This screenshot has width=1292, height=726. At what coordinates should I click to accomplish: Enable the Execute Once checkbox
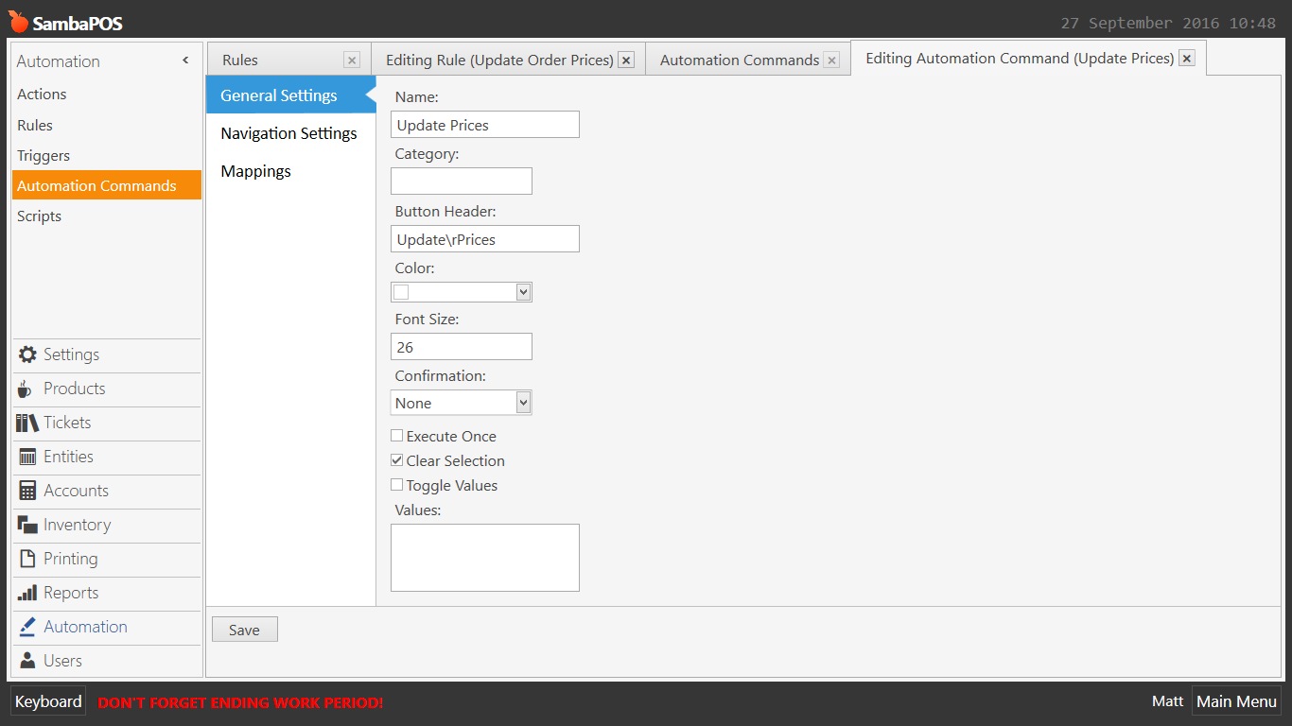coord(397,436)
